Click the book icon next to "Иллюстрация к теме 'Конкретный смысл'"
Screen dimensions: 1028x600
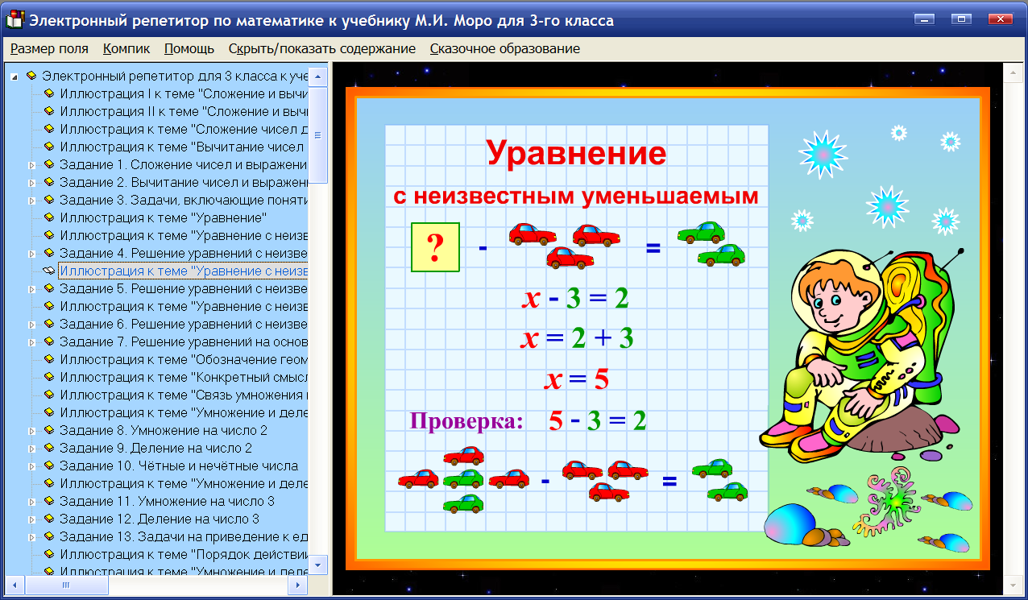click(x=48, y=377)
